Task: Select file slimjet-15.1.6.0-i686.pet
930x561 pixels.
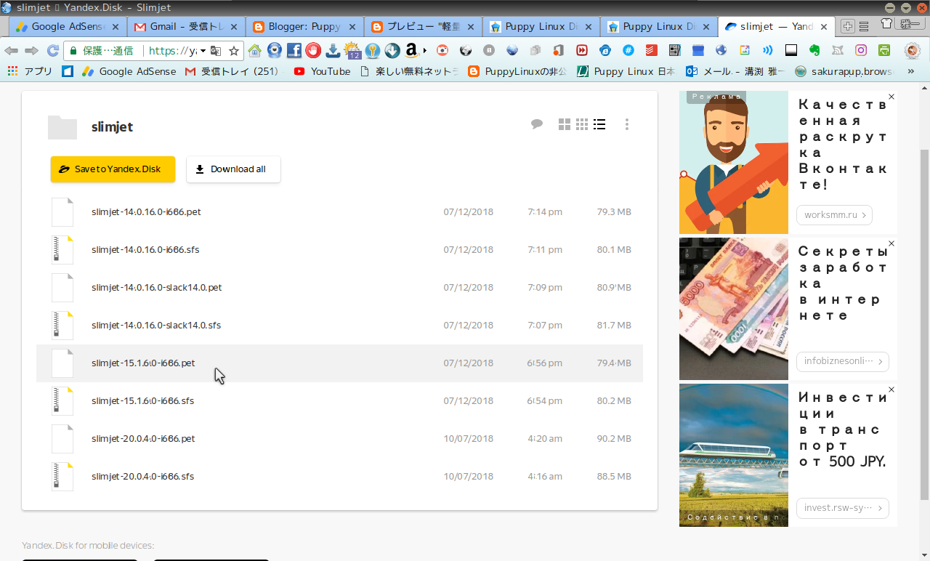Action: (x=339, y=363)
